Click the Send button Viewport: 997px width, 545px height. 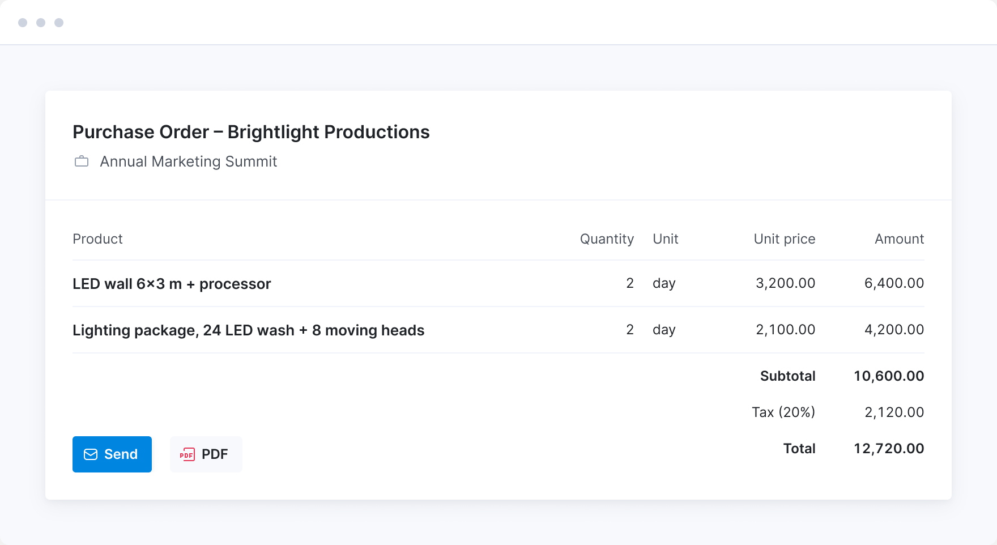tap(112, 454)
